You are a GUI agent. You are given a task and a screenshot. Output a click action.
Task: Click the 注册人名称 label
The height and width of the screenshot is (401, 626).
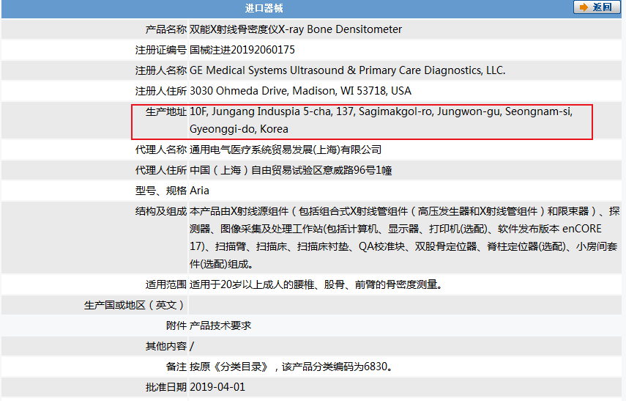pyautogui.click(x=161, y=70)
